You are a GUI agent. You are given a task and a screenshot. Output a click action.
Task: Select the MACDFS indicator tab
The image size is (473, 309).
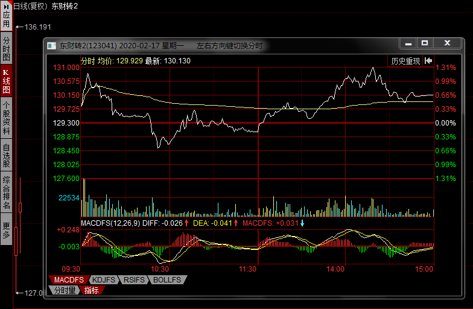69,280
